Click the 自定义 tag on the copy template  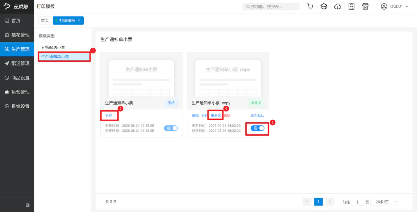point(256,103)
